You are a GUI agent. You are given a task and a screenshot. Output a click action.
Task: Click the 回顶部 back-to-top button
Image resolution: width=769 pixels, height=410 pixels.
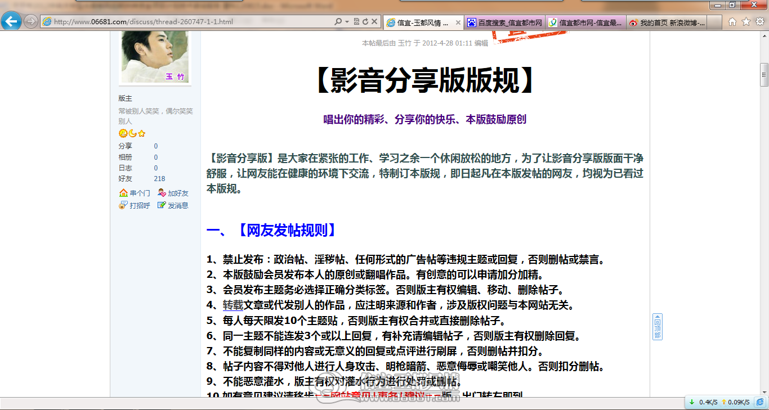tap(658, 327)
